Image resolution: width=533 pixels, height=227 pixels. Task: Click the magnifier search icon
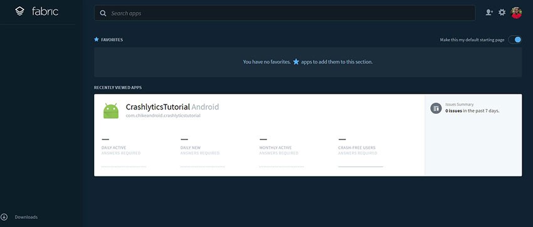click(103, 13)
